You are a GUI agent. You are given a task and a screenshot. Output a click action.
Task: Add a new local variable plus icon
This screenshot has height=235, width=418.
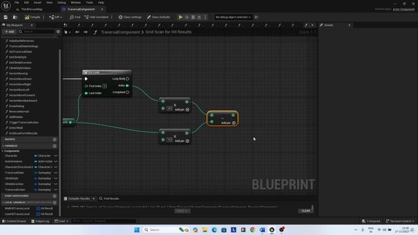55,202
